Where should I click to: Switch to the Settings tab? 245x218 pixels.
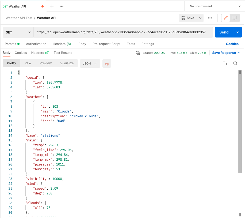(148, 44)
